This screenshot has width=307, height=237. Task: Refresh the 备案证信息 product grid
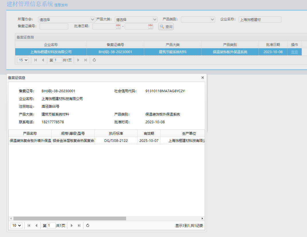pyautogui.click(x=88, y=226)
